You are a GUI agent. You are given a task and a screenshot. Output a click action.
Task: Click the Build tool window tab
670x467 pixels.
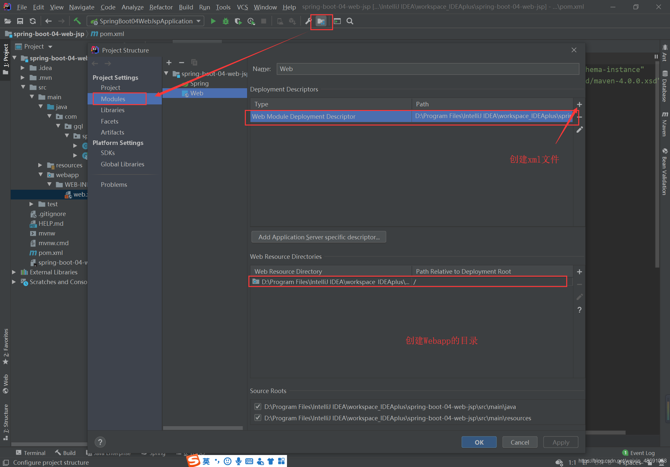coord(65,453)
